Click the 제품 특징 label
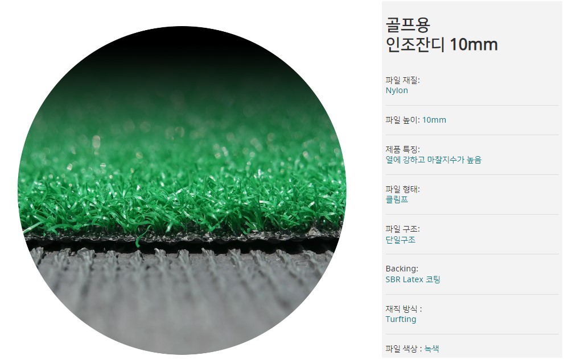 tap(402, 149)
